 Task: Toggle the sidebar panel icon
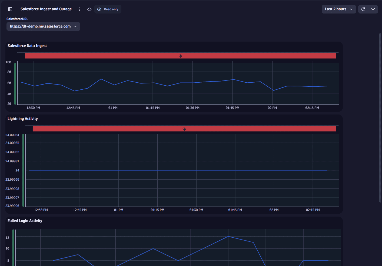[10, 9]
